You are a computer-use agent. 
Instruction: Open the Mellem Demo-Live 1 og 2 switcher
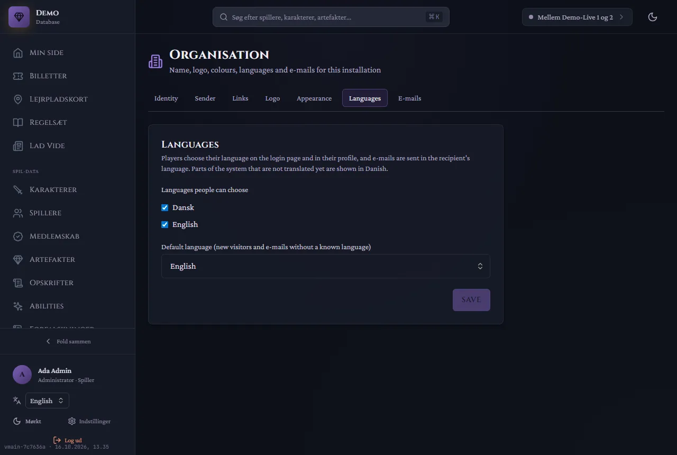[577, 17]
